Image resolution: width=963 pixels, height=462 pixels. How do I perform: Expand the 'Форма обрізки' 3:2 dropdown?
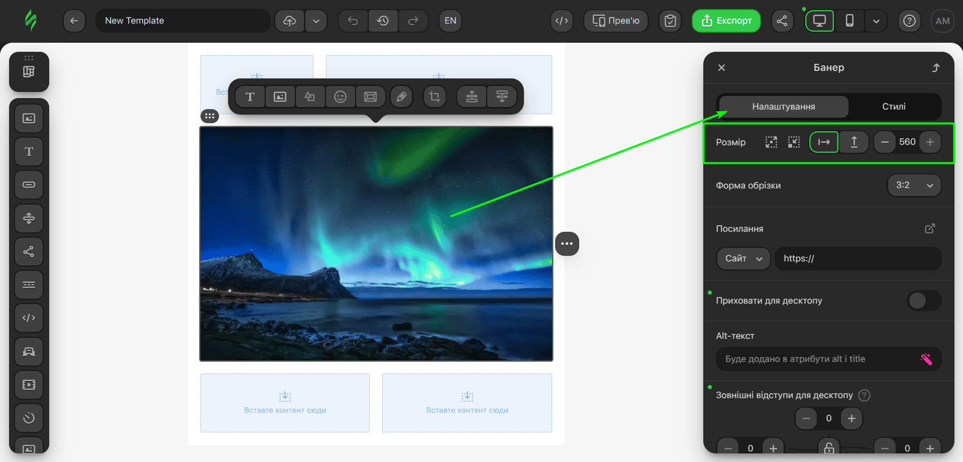[x=914, y=186]
